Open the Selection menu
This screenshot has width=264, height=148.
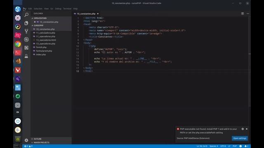pos(38,9)
